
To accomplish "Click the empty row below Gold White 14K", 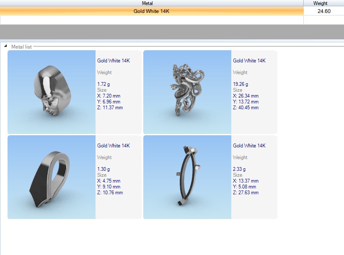I will coord(151,20).
